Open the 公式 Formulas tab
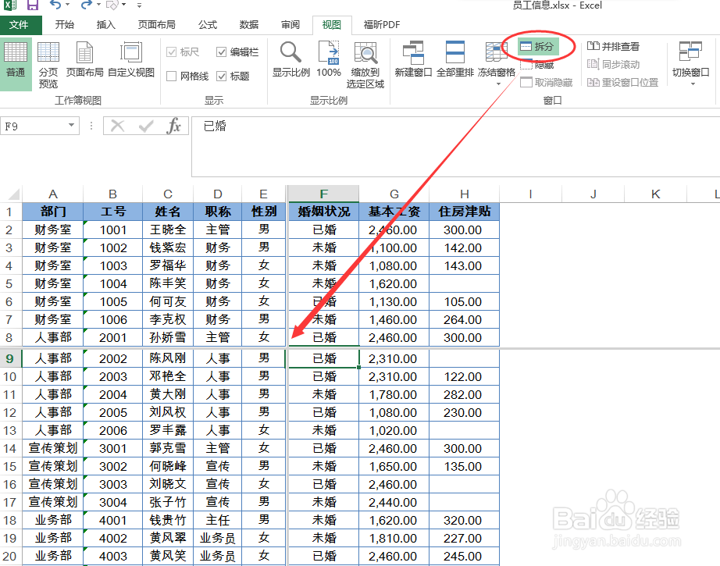Viewport: 720px width, 566px height. [x=208, y=25]
